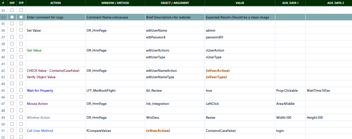The image size is (352, 139).
Task: Mark the STP checkbox for row 49
Action: click(x=21, y=117)
